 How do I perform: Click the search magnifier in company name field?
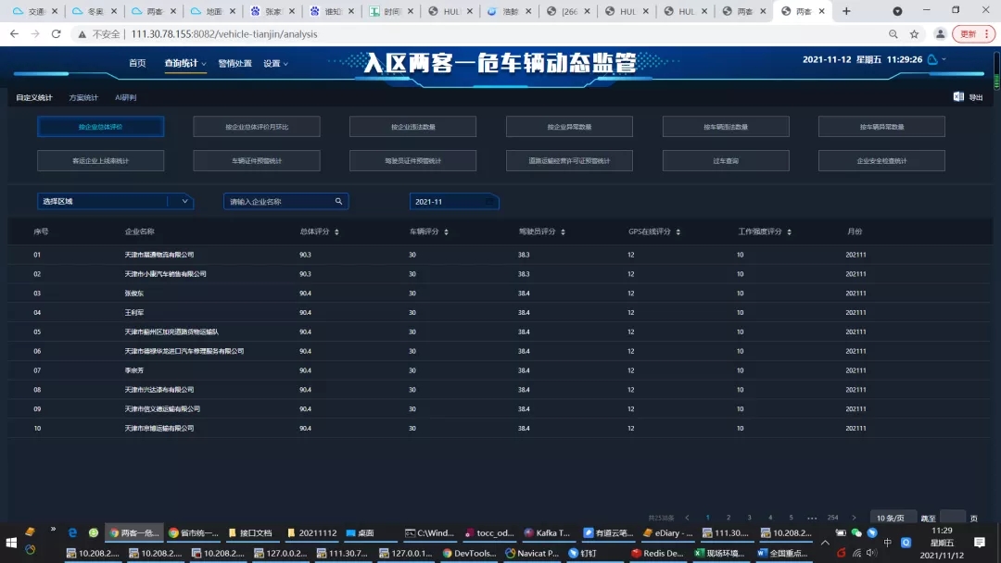(x=339, y=202)
